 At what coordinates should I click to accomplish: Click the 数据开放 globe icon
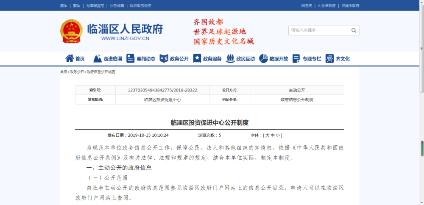tap(263, 58)
